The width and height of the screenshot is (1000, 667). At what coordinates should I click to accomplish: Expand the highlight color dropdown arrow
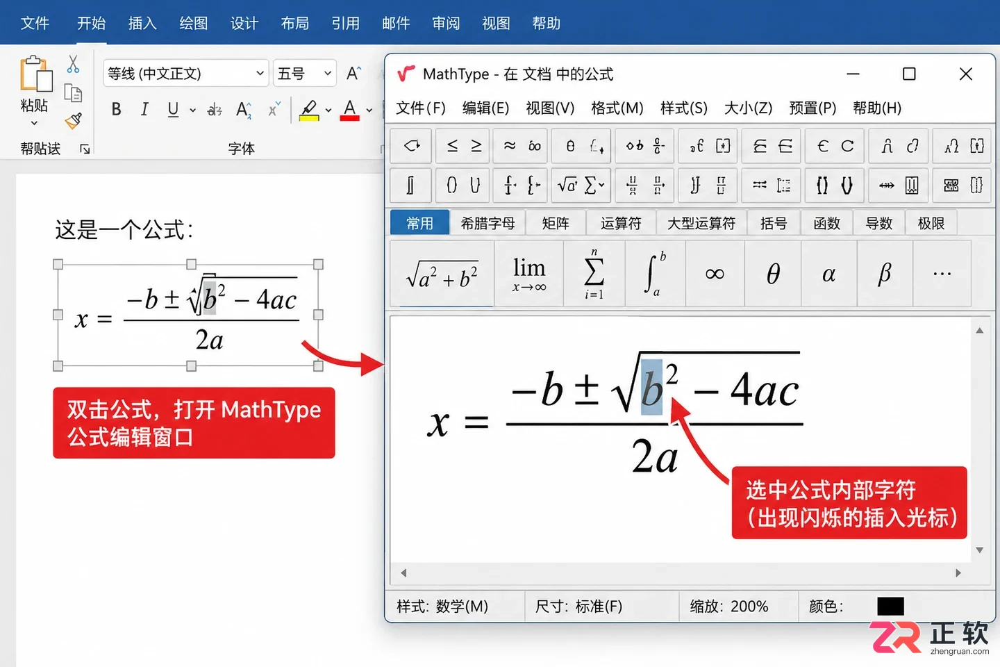point(328,110)
